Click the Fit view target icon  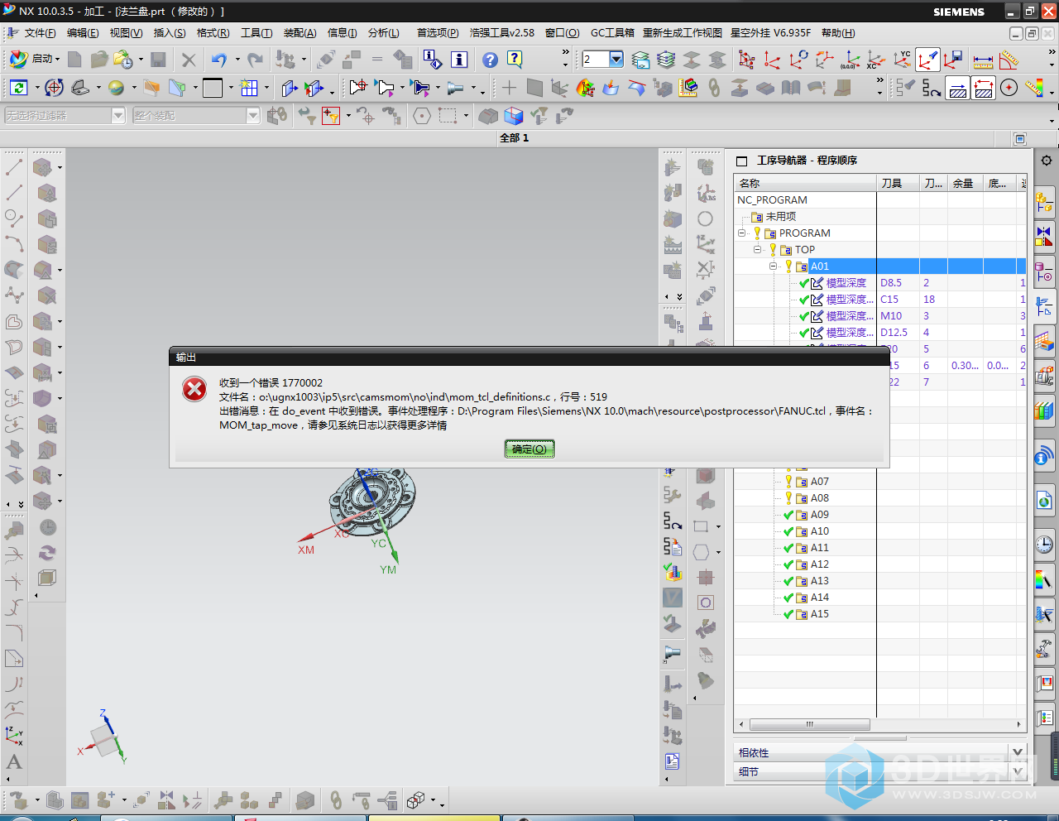[54, 88]
